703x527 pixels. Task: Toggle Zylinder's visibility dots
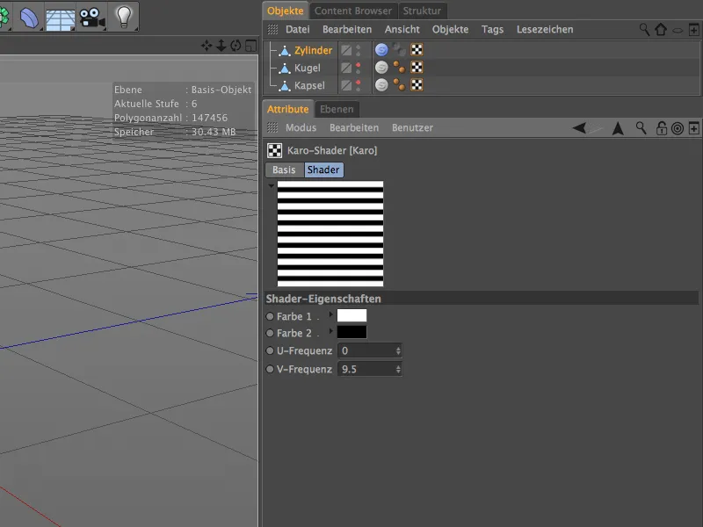[x=358, y=50]
